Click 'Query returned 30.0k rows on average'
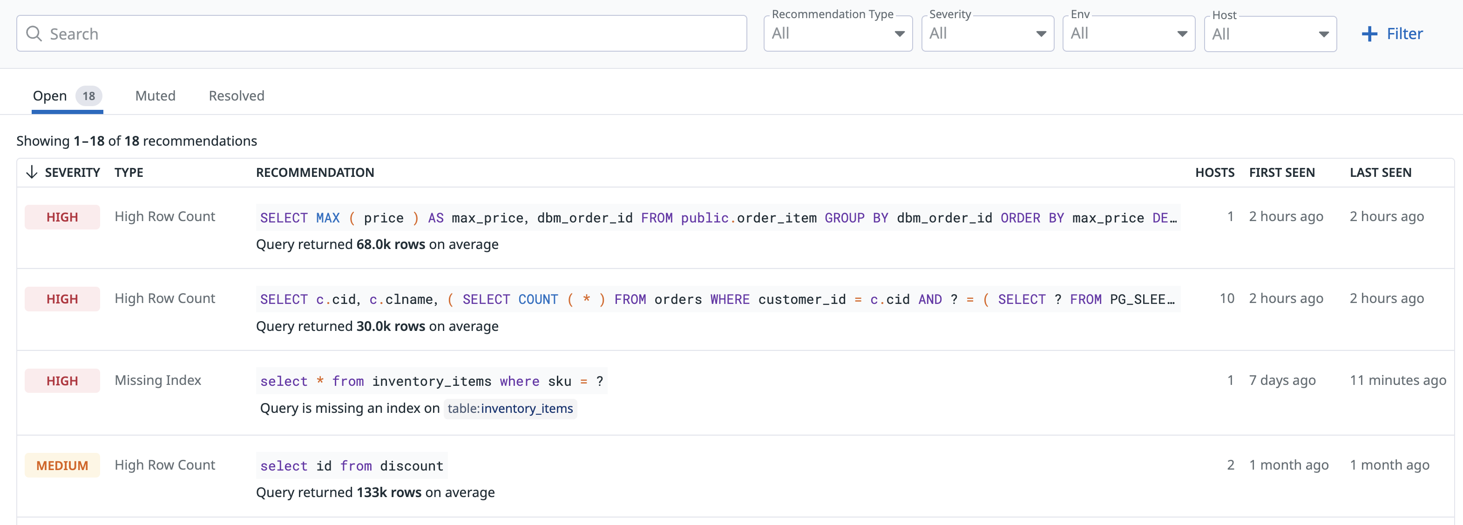Screen dimensions: 1463x525 coord(377,326)
